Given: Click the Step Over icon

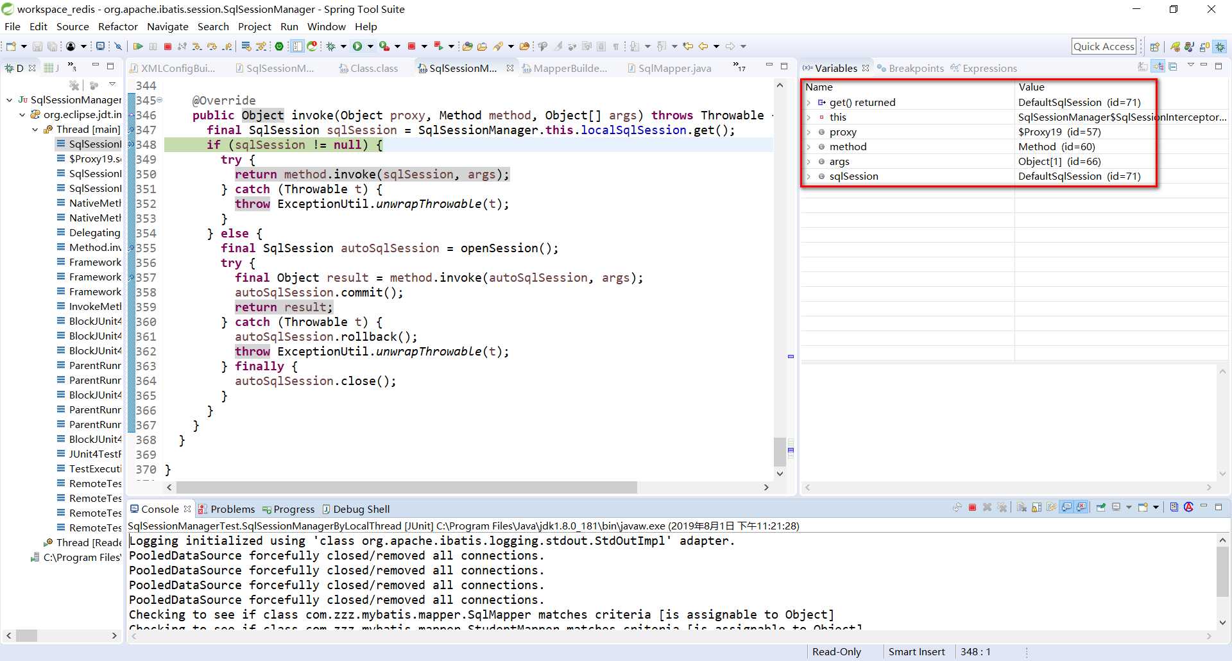Looking at the screenshot, I should (212, 46).
